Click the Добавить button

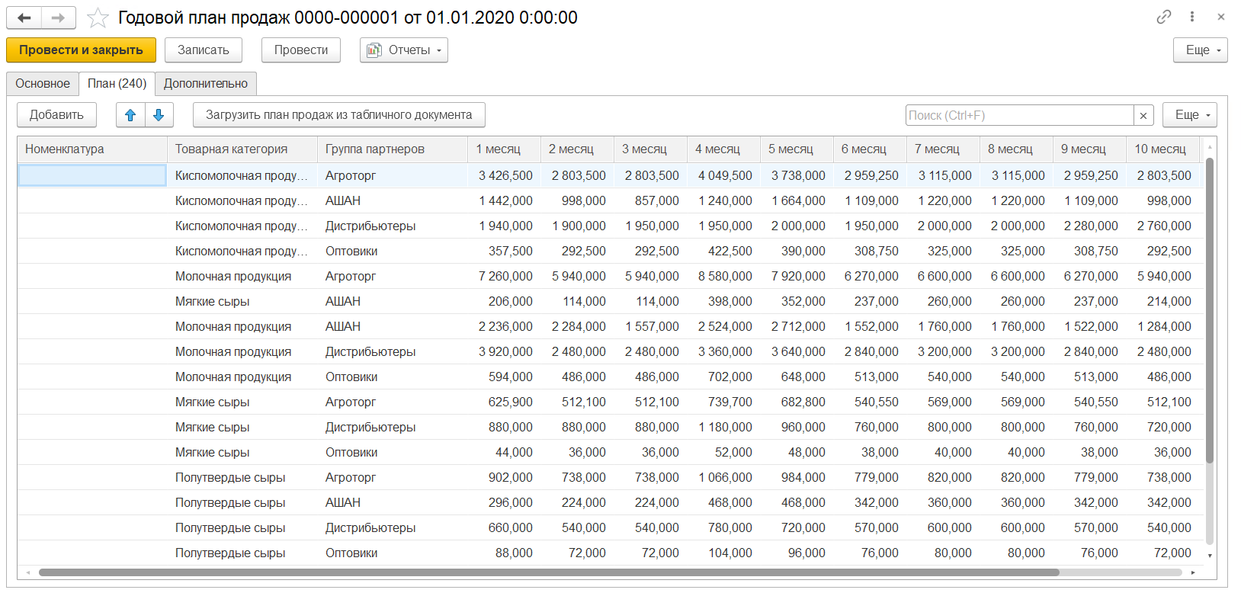[56, 115]
